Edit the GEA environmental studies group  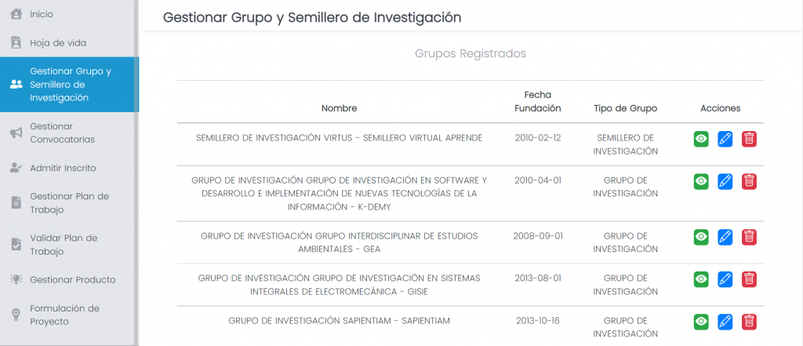[x=725, y=237]
